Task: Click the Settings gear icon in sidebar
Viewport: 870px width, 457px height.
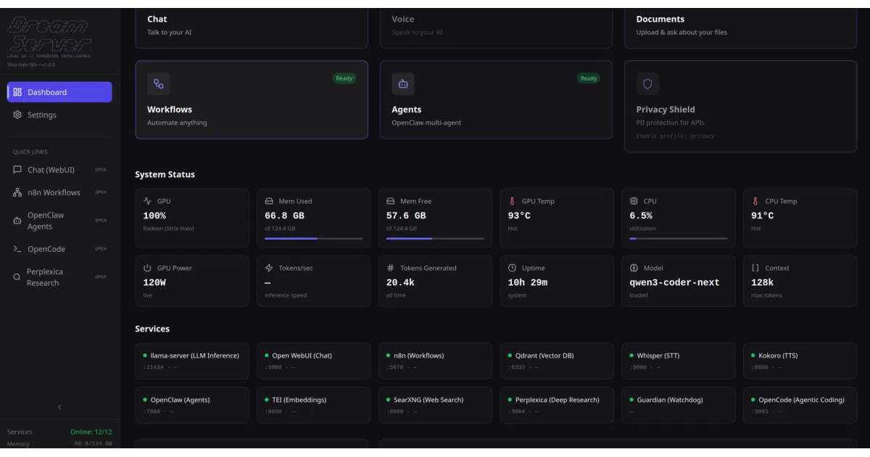Action: pos(18,115)
